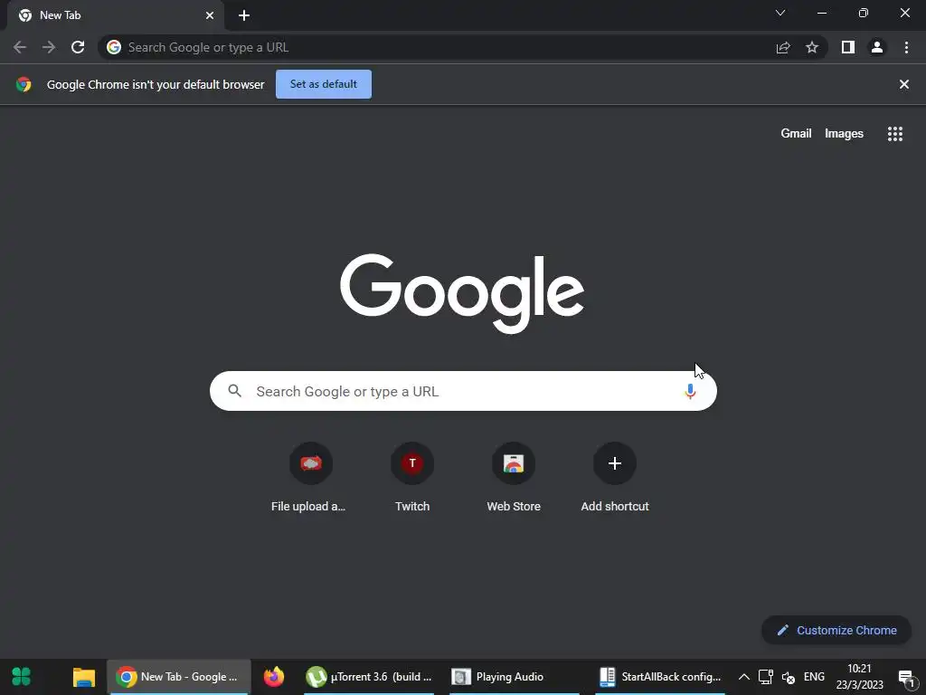926x695 pixels.
Task: Change the ENG input language
Action: coord(814,677)
